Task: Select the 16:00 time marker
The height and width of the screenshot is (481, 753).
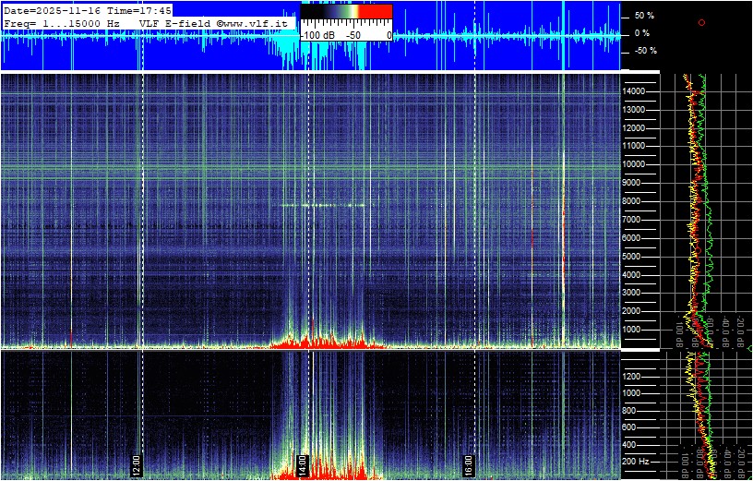Action: coord(468,465)
